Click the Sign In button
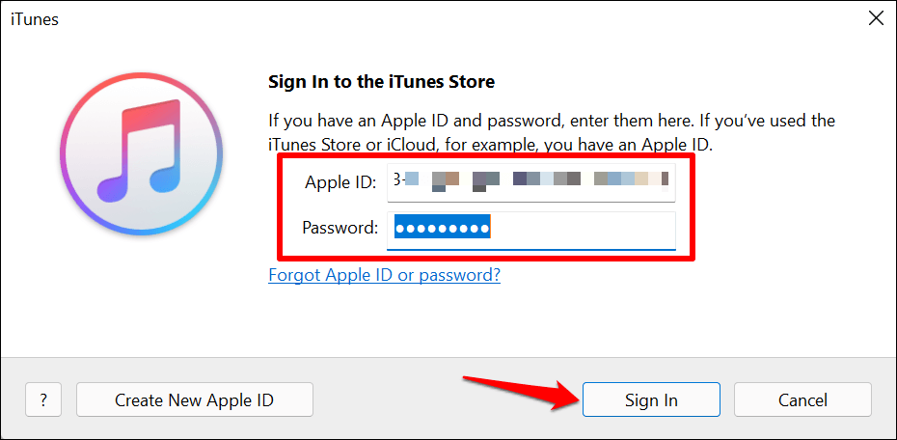This screenshot has width=897, height=440. point(651,399)
